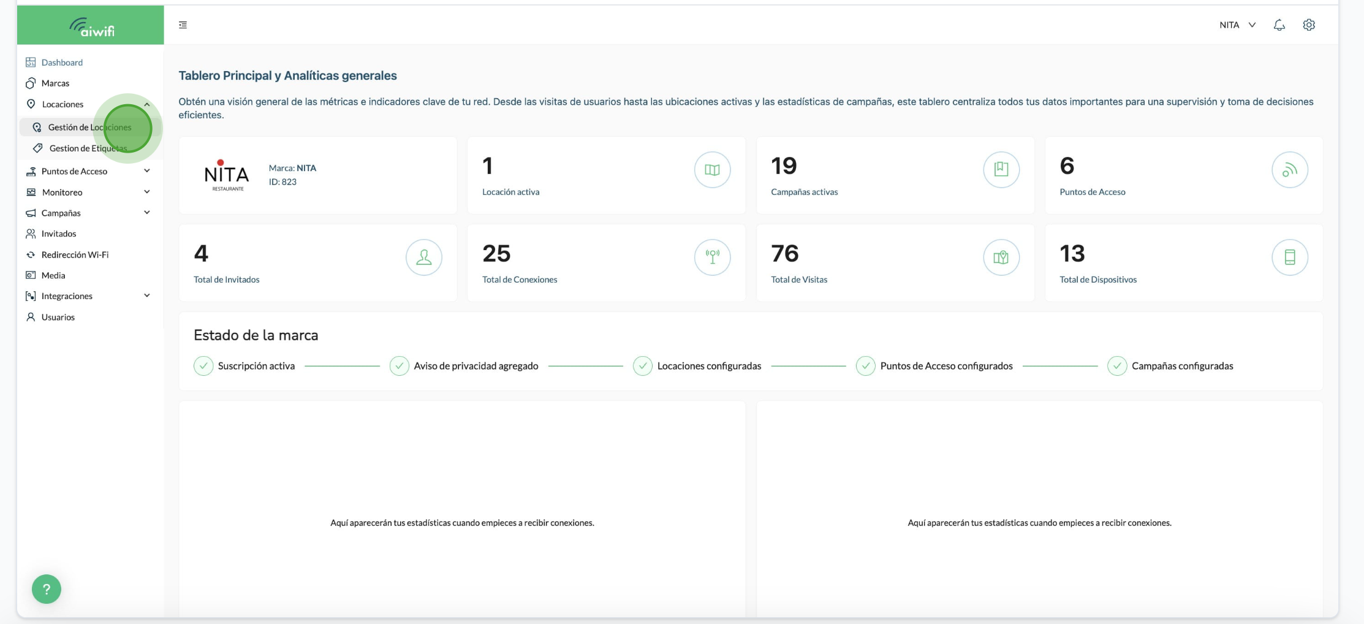Image resolution: width=1364 pixels, height=624 pixels.
Task: Open the settings gear icon
Action: click(x=1309, y=25)
